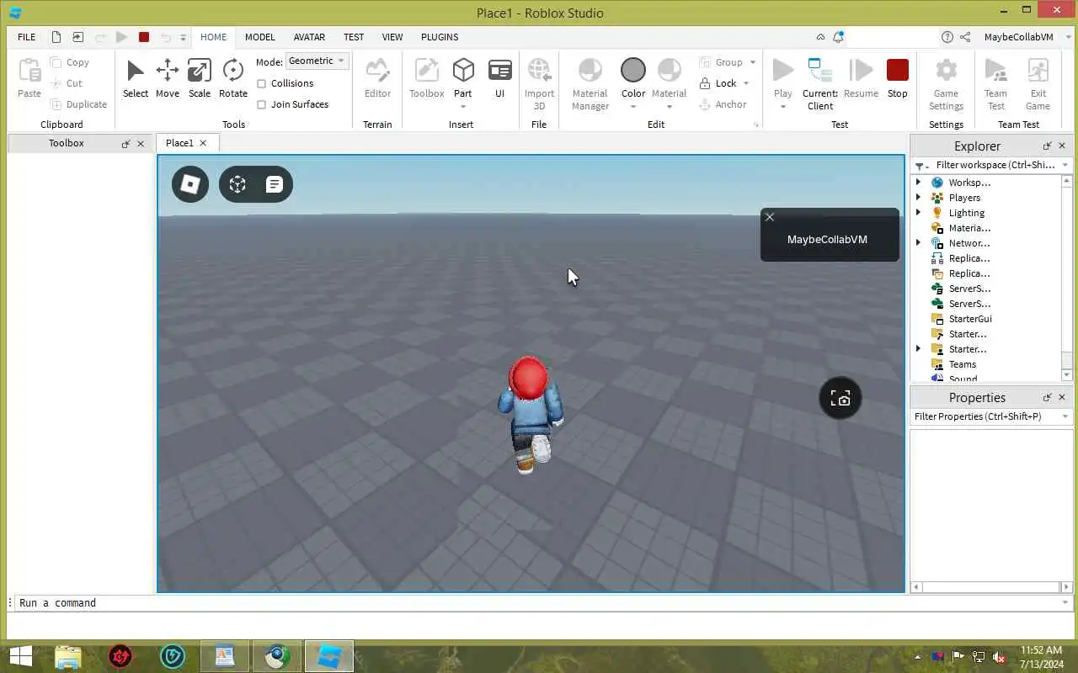The width and height of the screenshot is (1078, 673).
Task: Click the new file icon in quick access bar
Action: [56, 37]
